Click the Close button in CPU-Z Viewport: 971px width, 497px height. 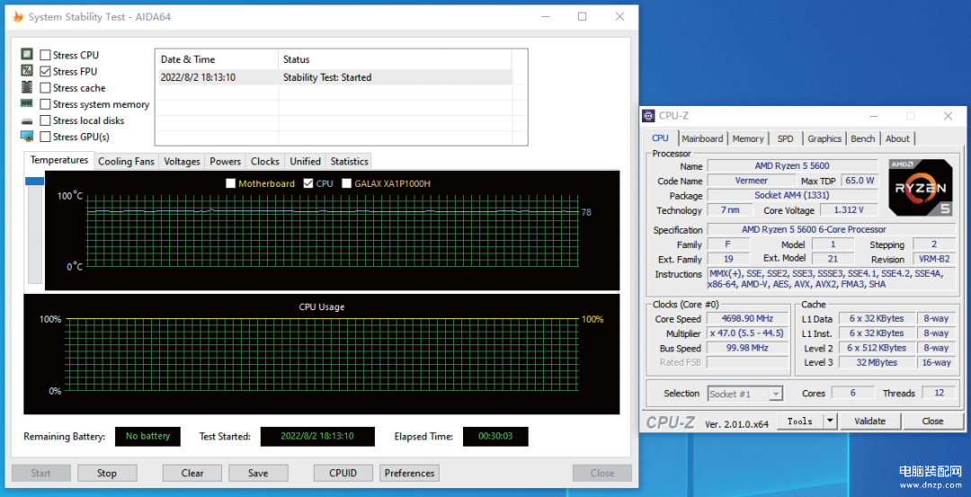[932, 422]
